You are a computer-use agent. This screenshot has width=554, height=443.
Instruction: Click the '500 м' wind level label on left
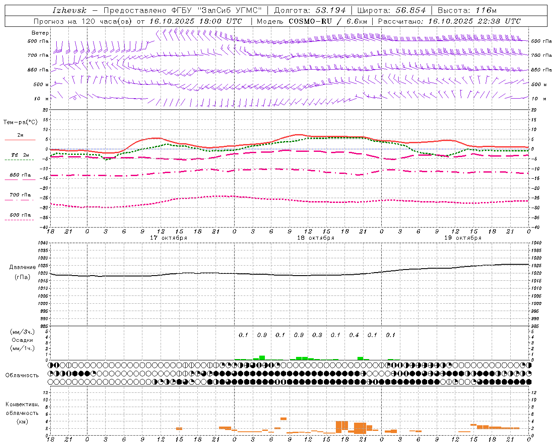tap(42, 84)
